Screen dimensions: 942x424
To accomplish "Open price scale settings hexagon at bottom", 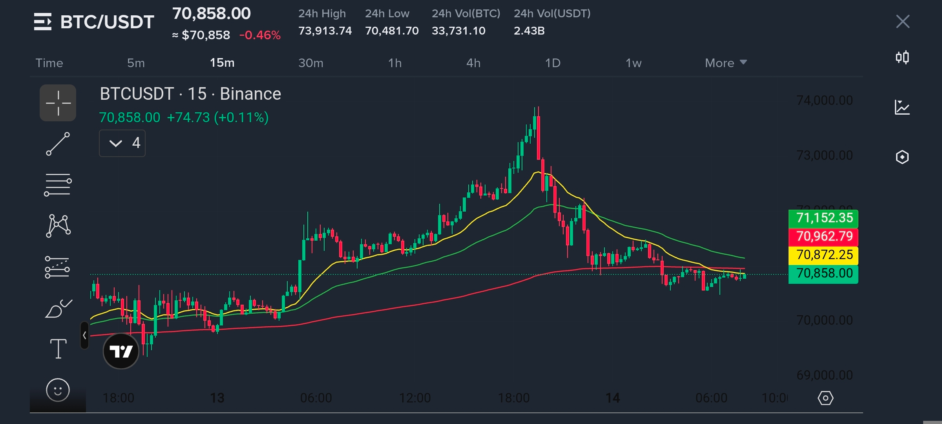I will tap(825, 398).
